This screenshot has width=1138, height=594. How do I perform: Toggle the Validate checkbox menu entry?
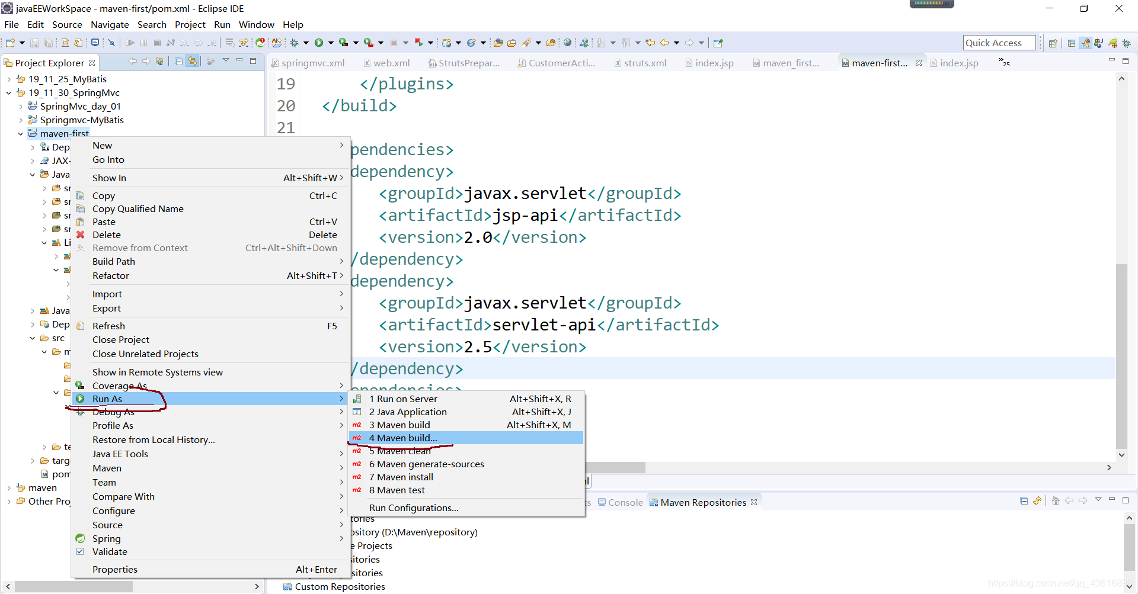coord(80,551)
